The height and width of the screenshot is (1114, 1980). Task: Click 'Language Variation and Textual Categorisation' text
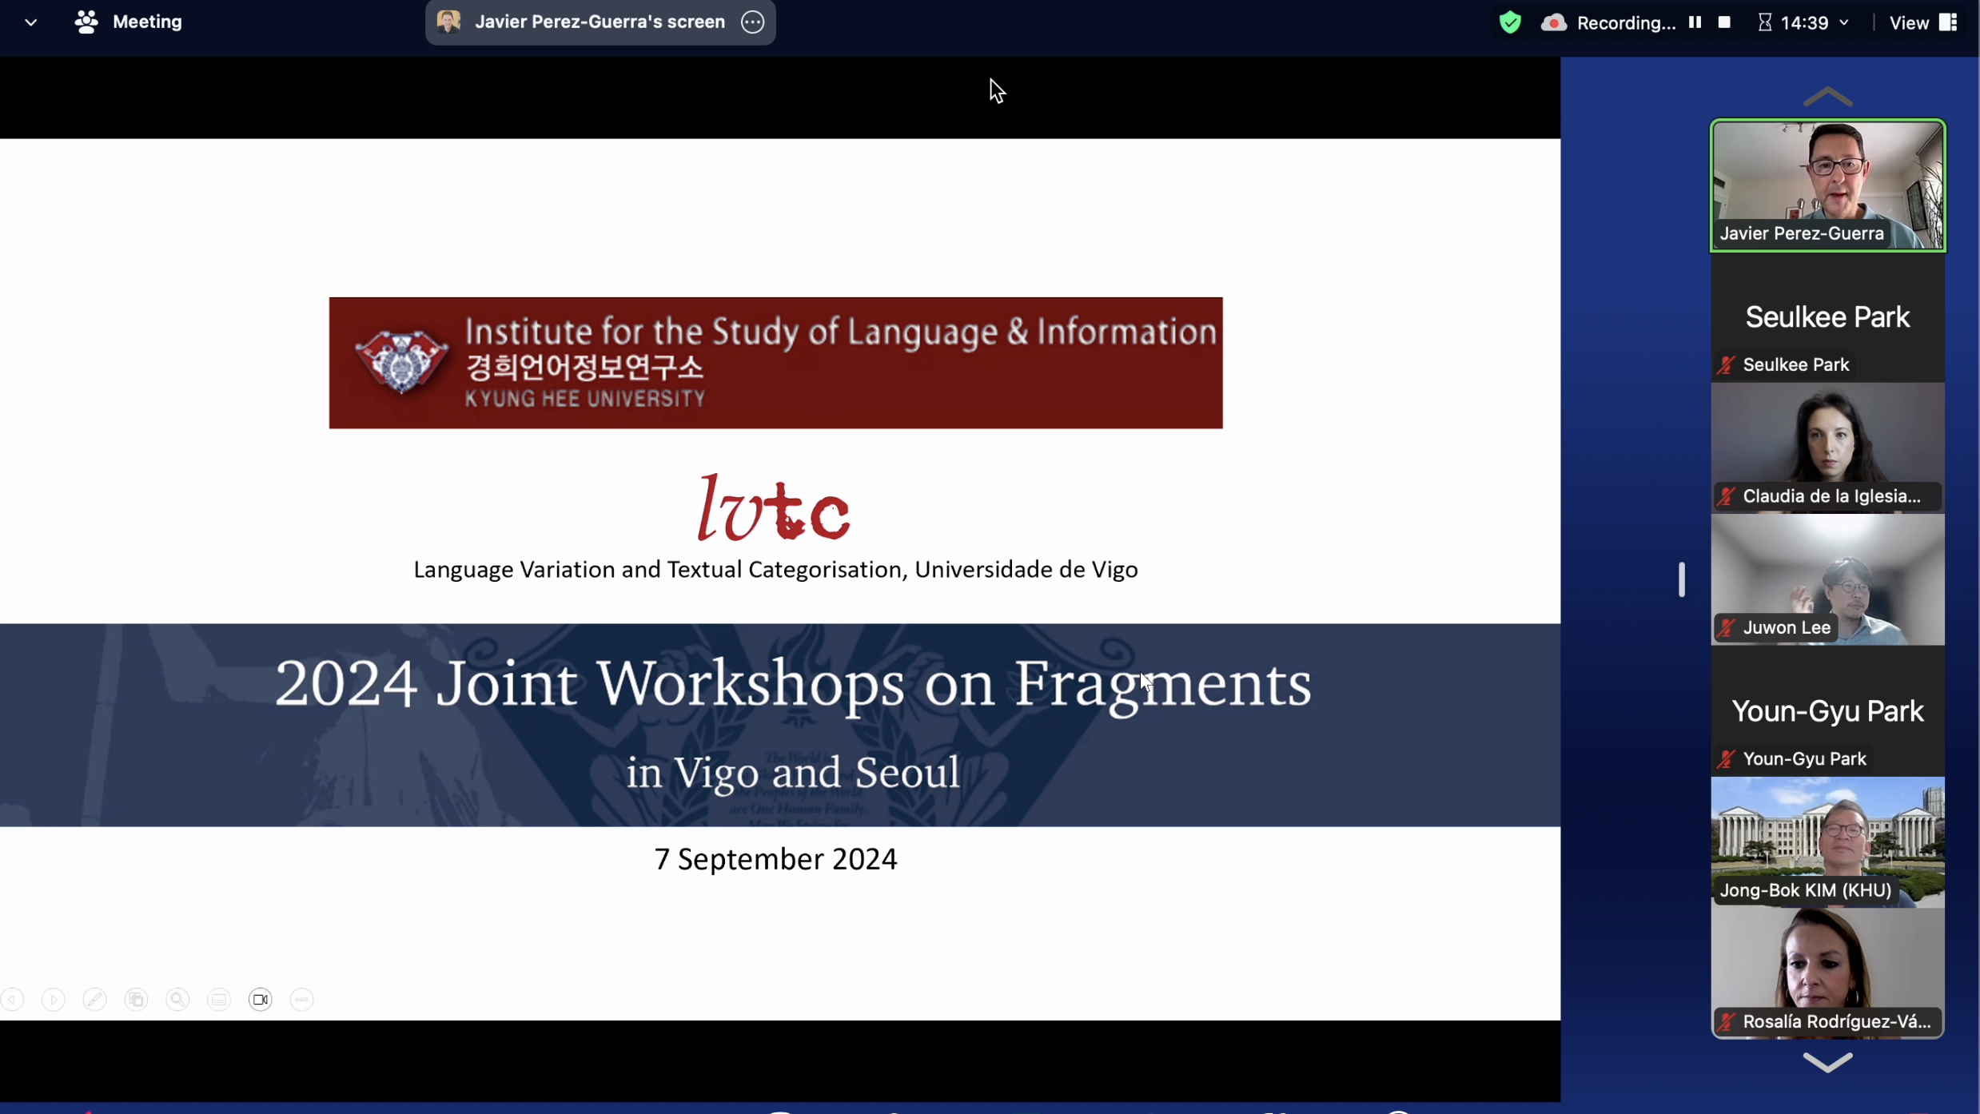tap(658, 570)
